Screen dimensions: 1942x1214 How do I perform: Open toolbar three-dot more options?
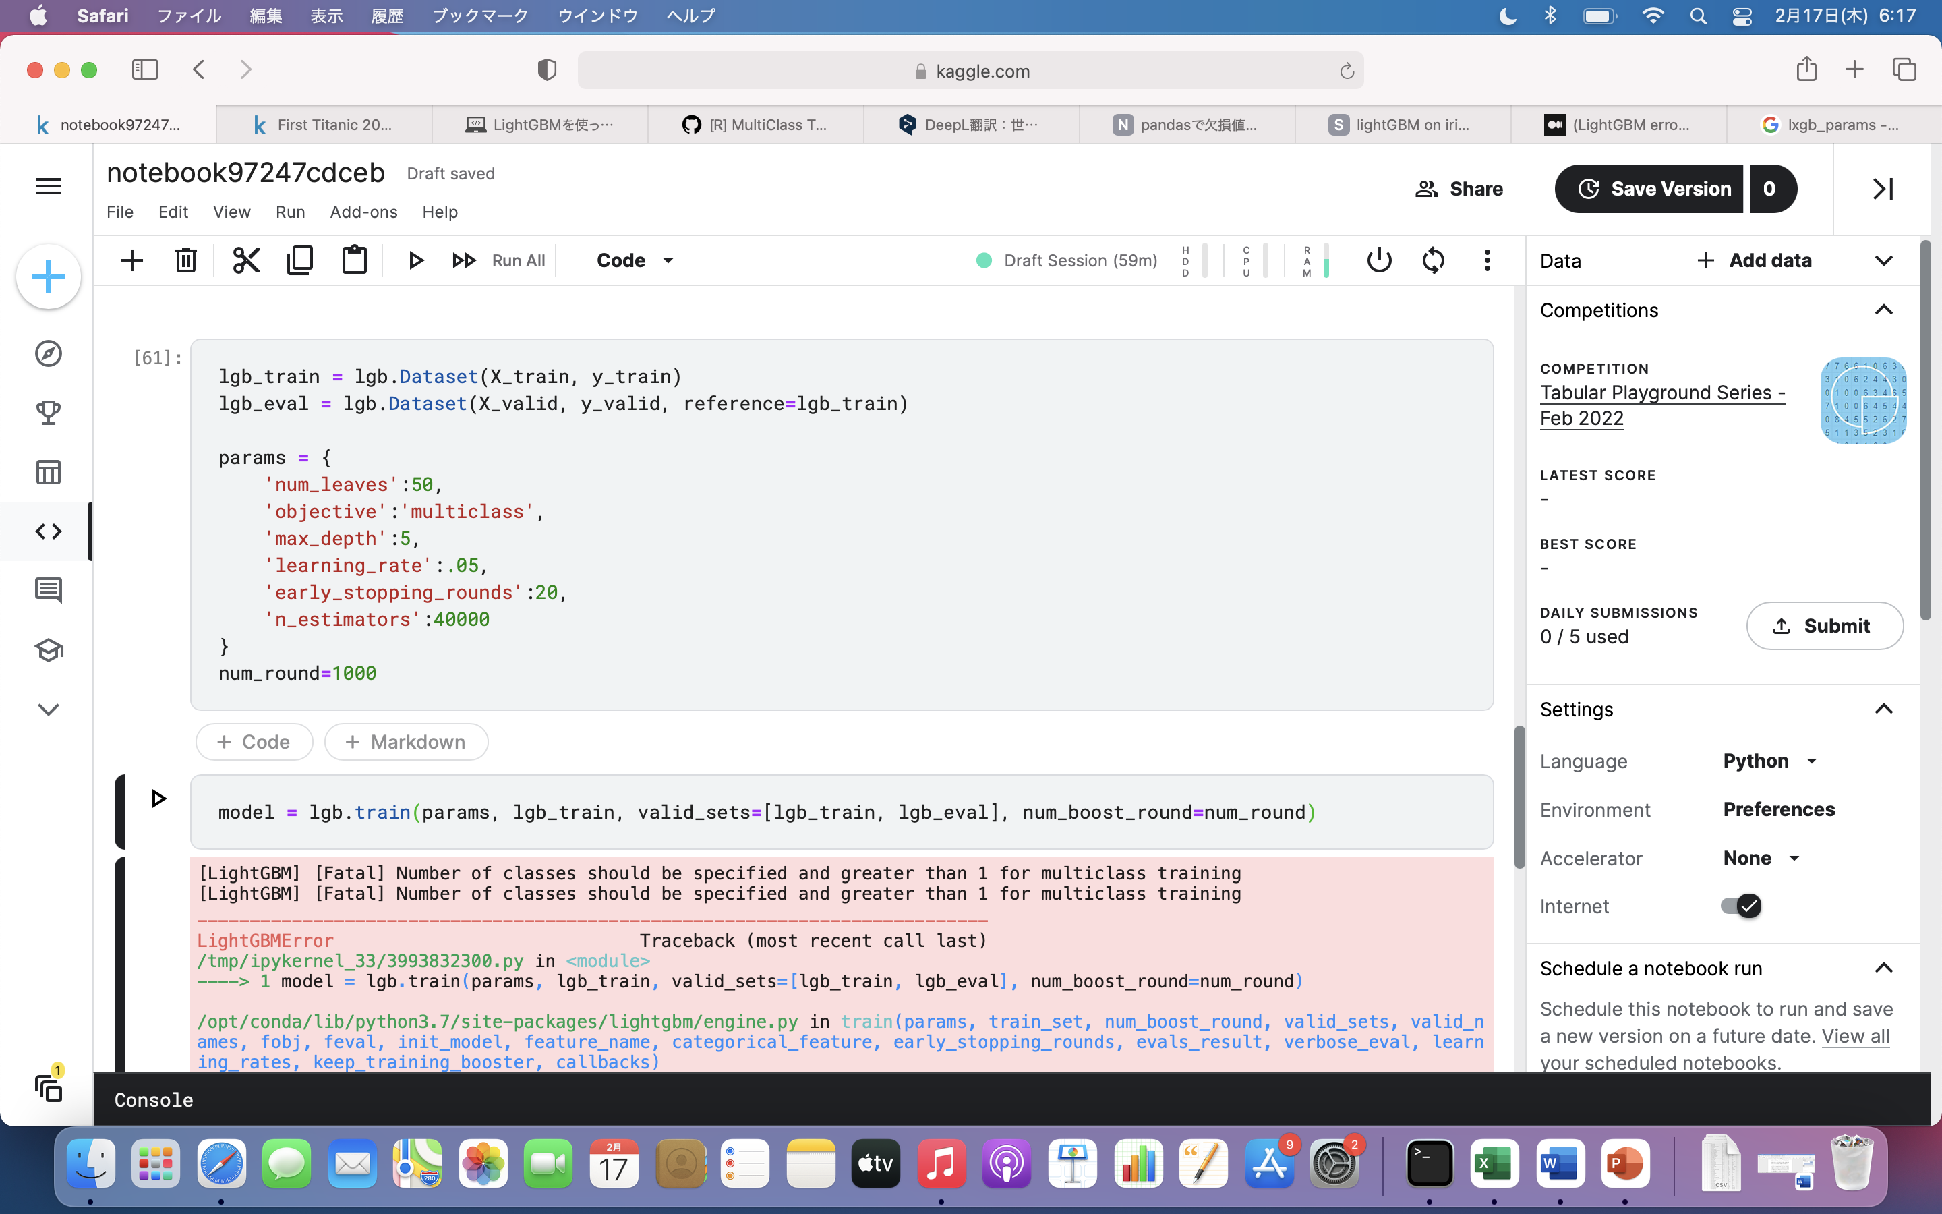coord(1487,260)
